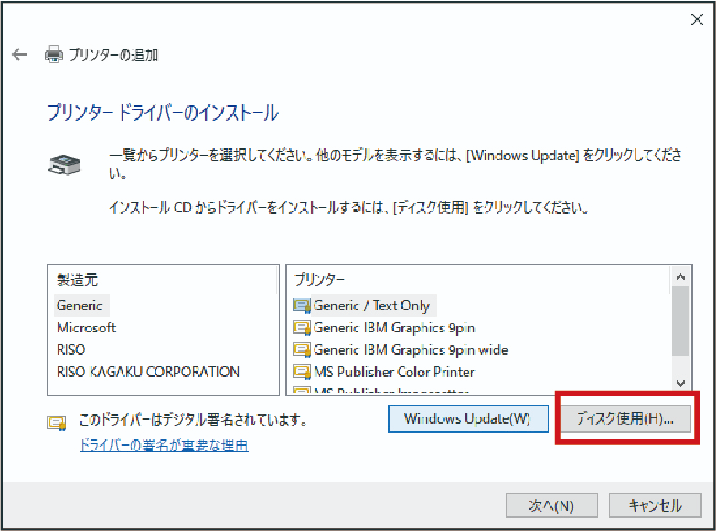Click the Generic / Text Only driver icon
The width and height of the screenshot is (716, 531).
point(302,305)
